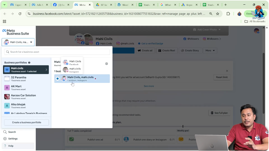The width and height of the screenshot is (269, 151).
Task: Click the Create Reel button
Action: [x=167, y=50]
